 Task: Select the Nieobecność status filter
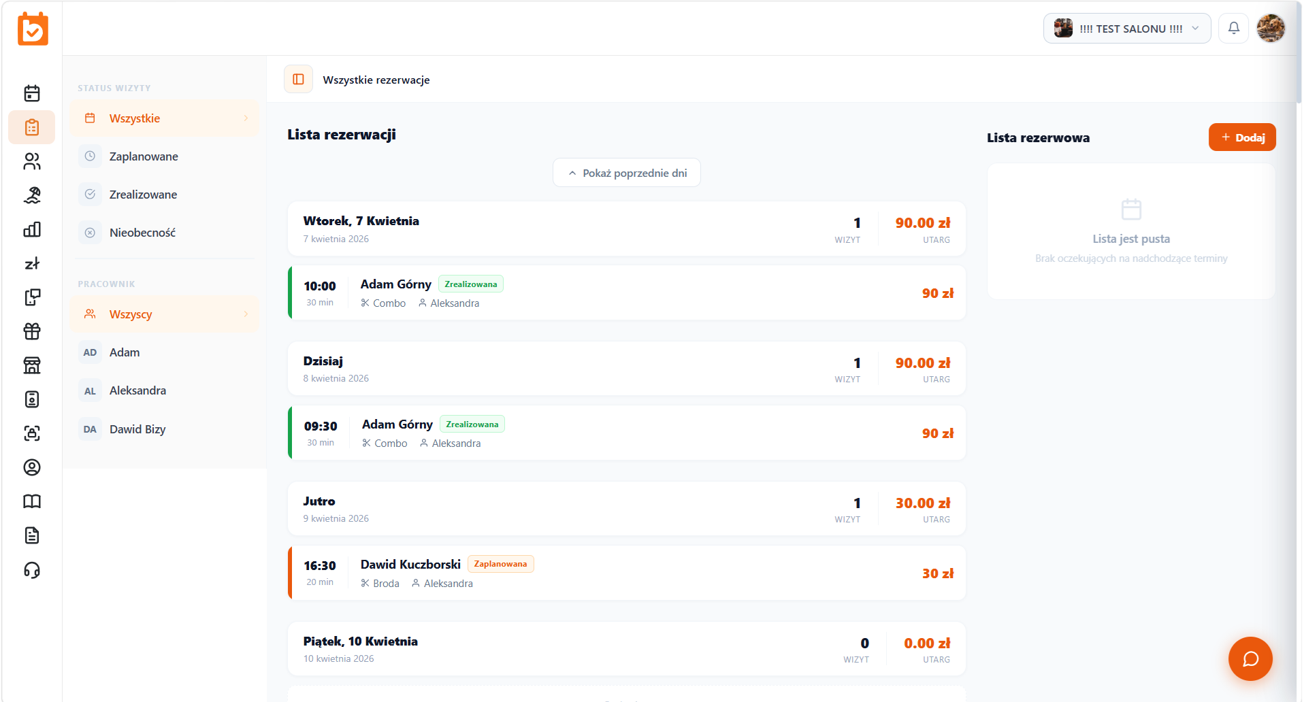142,233
